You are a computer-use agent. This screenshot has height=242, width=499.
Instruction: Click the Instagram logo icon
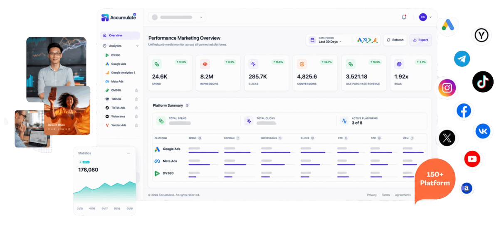(447, 88)
